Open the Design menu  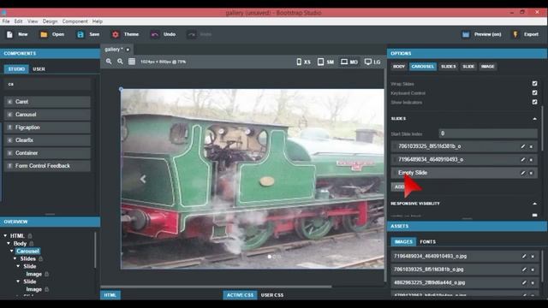tap(50, 21)
